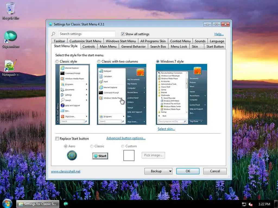Open the Customize Start Menu tab

pos(85,41)
